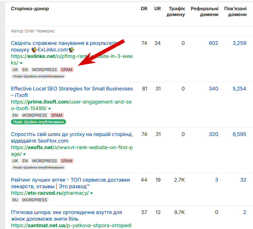This screenshot has width=253, height=229.
Task: Sort by Реферальні домени column header
Action: pos(205,11)
